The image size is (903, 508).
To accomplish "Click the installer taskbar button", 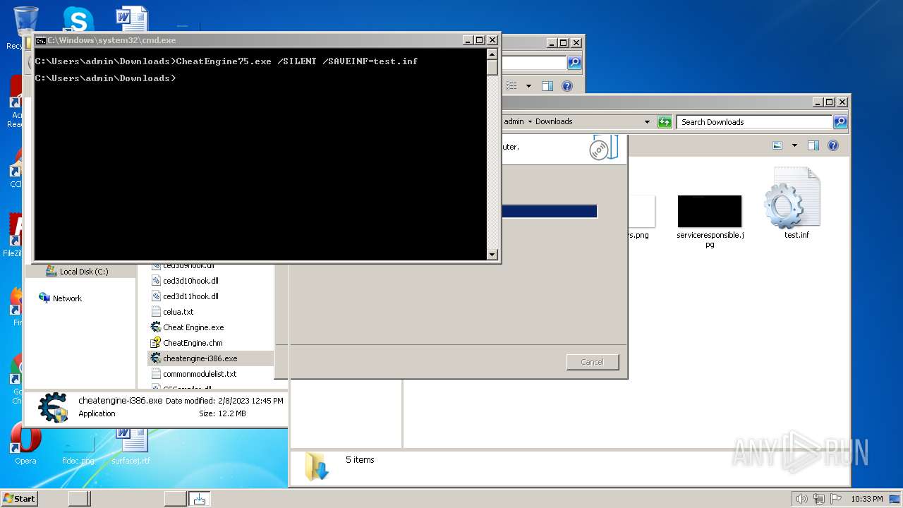I will (199, 498).
